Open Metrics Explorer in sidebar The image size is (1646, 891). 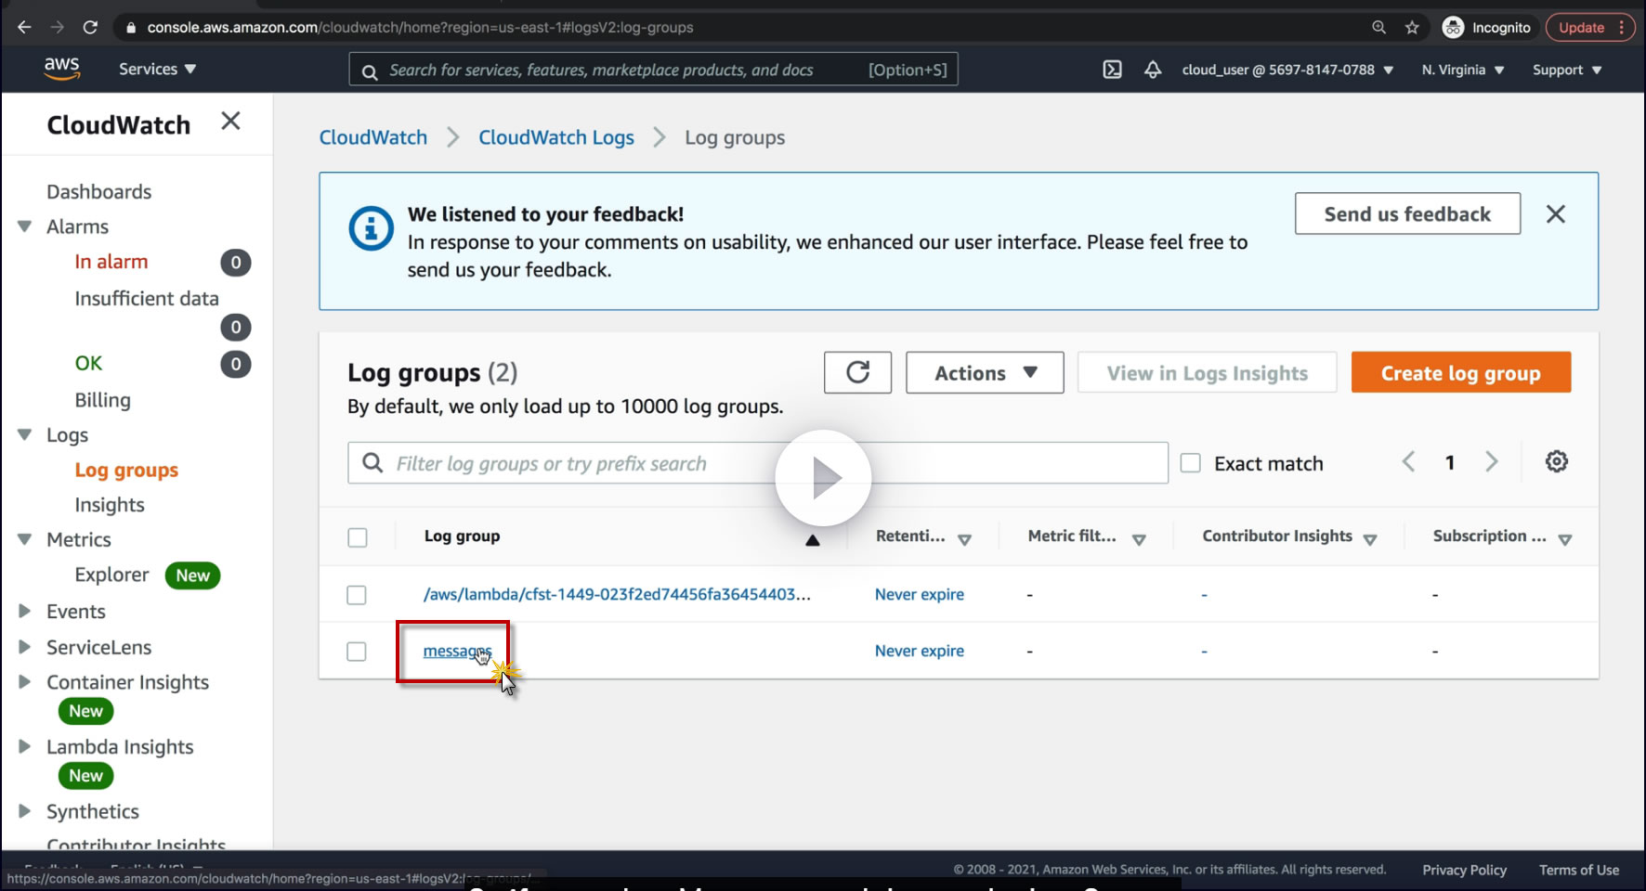click(111, 575)
